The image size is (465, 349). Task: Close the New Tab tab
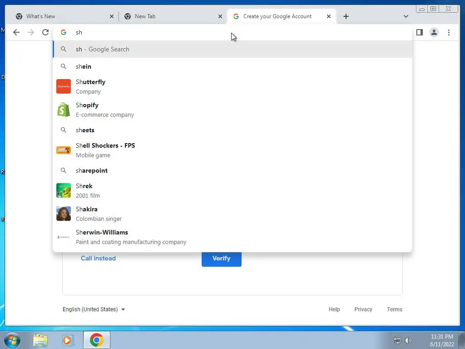220,16
